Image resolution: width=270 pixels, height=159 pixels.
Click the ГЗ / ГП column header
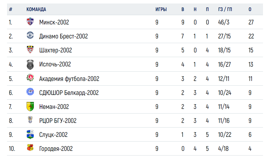(x=225, y=9)
